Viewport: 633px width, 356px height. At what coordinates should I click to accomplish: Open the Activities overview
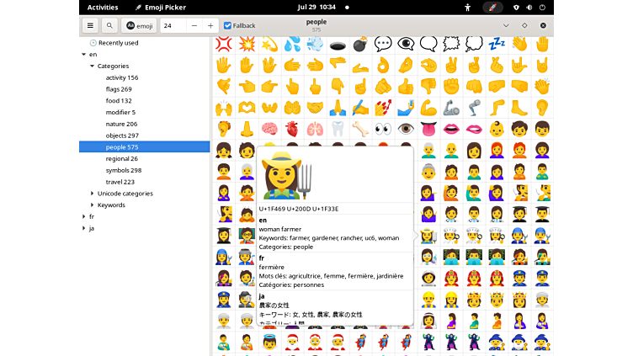pyautogui.click(x=103, y=7)
